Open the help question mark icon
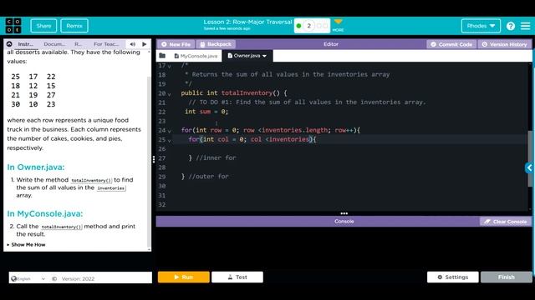Viewport: 535px width, 300px height. click(x=511, y=26)
